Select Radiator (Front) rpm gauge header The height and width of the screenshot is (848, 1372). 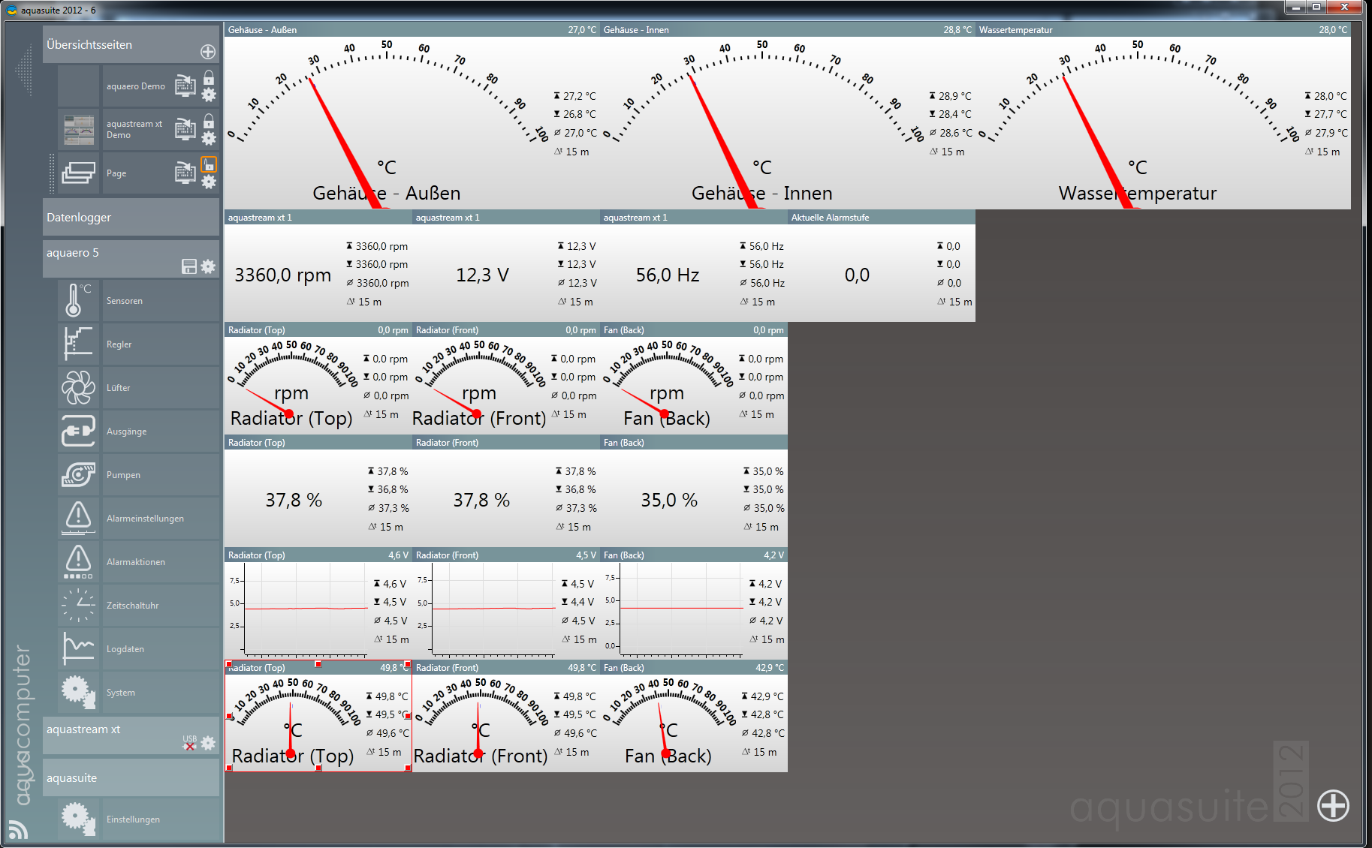click(x=506, y=330)
